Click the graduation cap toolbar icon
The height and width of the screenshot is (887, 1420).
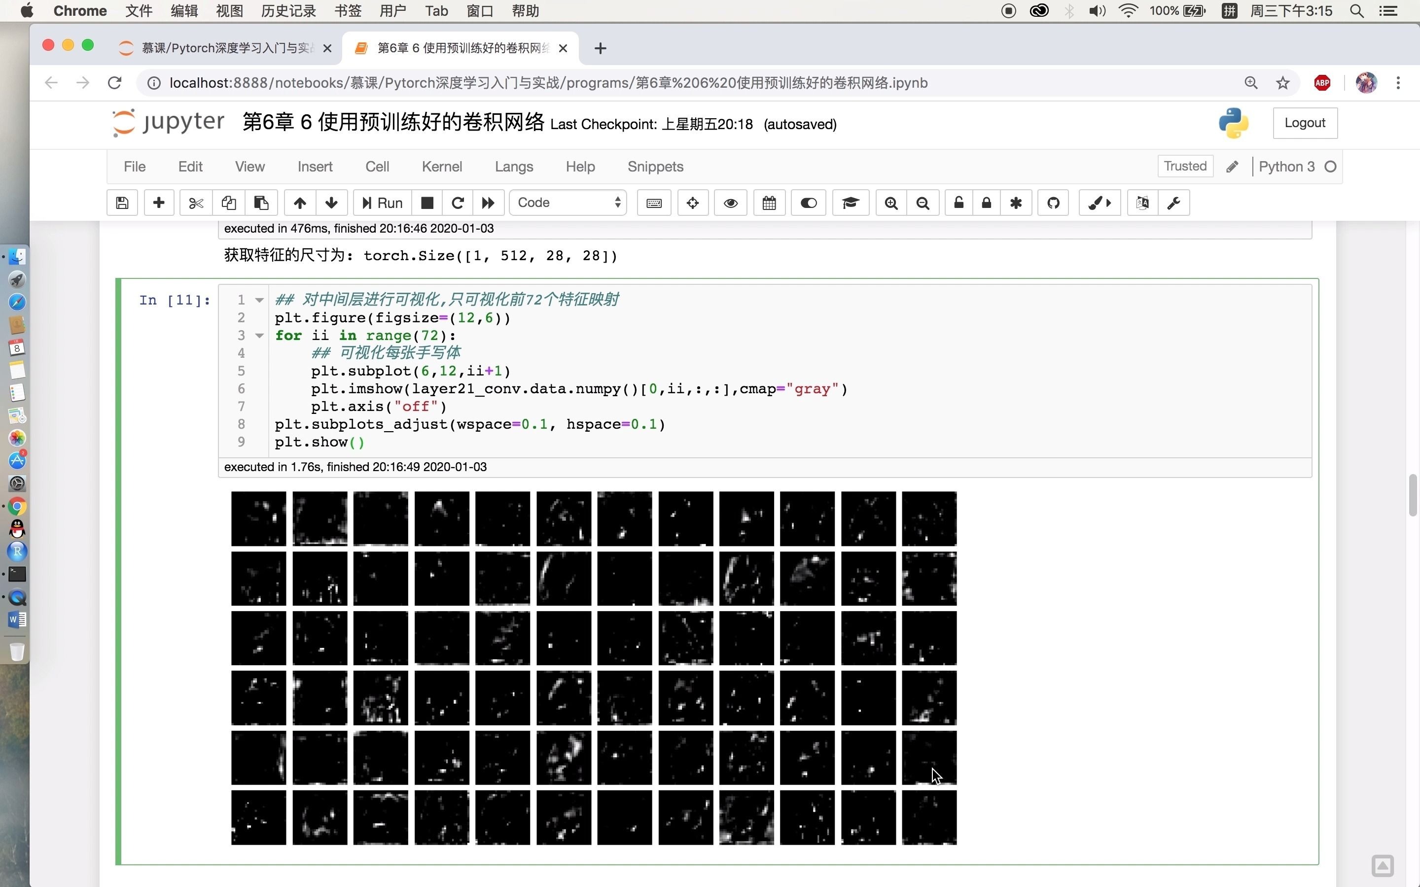tap(851, 203)
